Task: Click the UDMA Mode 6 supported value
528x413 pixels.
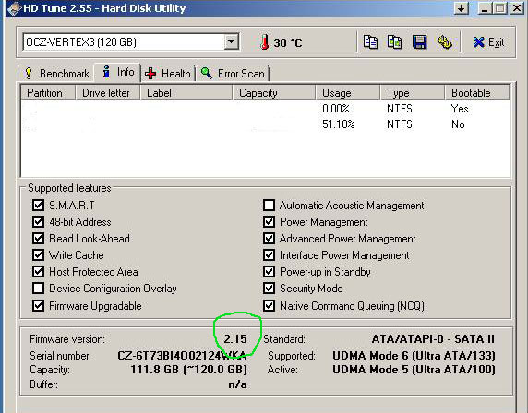Action: [x=414, y=356]
